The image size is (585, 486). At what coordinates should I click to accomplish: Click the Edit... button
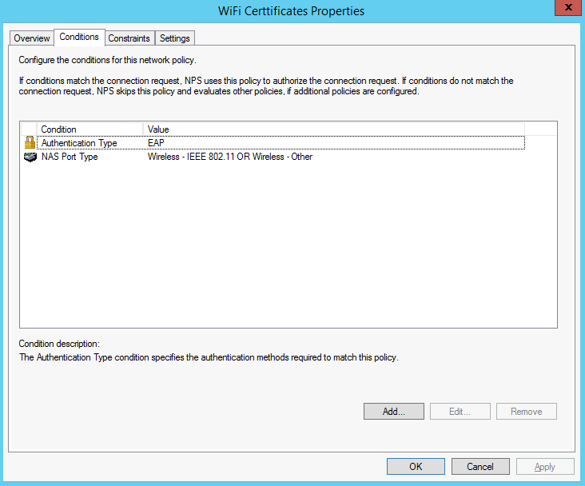pyautogui.click(x=460, y=412)
